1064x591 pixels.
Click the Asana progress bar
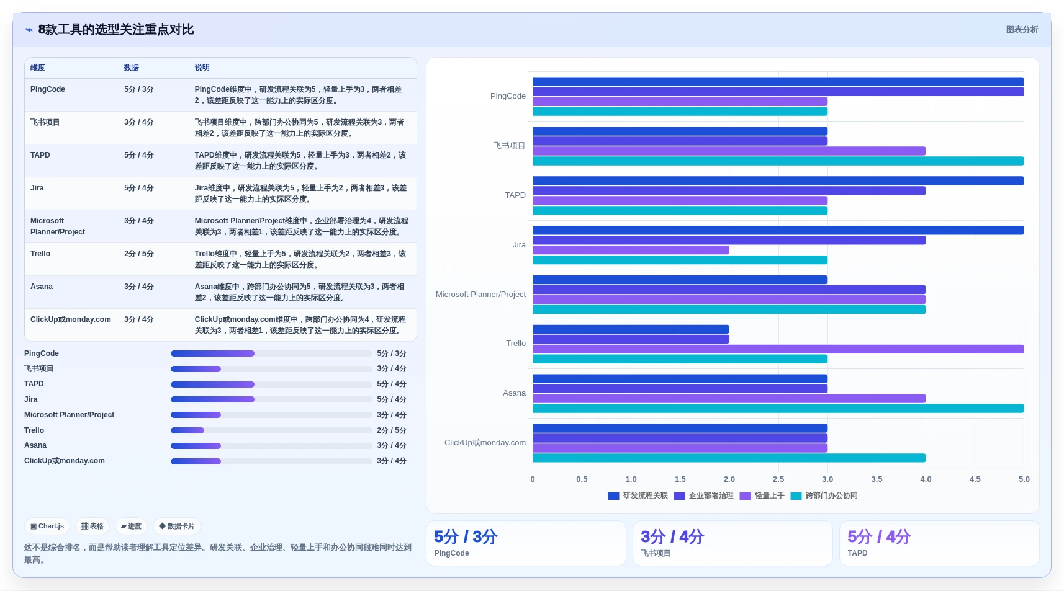(x=271, y=446)
